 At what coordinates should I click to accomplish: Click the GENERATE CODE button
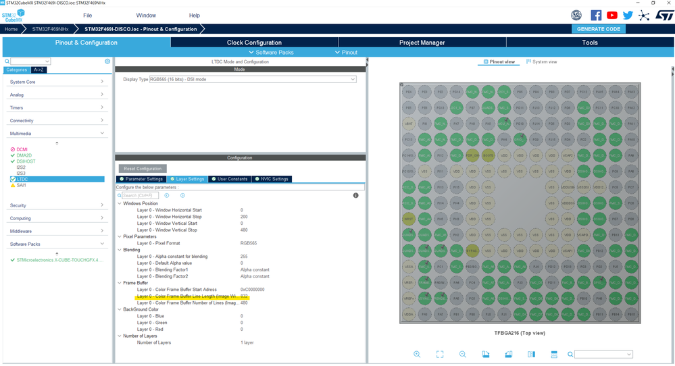tap(599, 29)
